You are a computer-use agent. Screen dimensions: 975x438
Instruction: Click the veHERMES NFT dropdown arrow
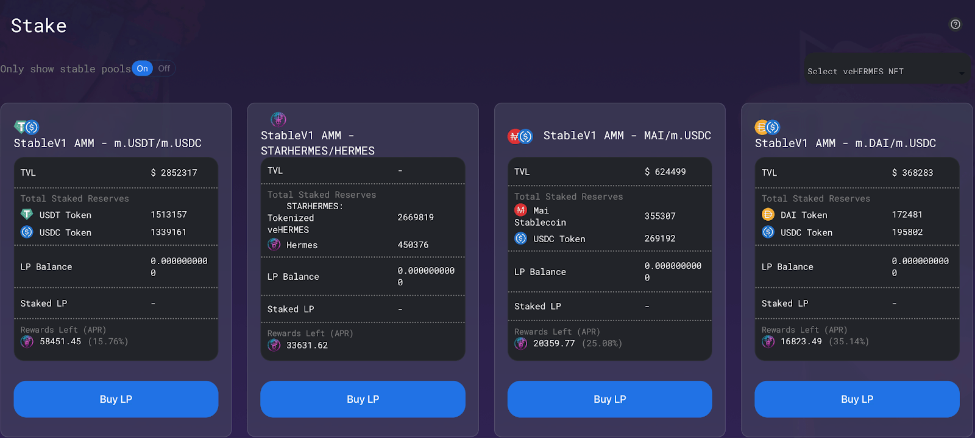tap(962, 74)
